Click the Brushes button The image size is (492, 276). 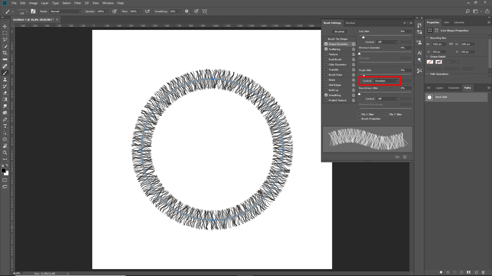pyautogui.click(x=339, y=32)
